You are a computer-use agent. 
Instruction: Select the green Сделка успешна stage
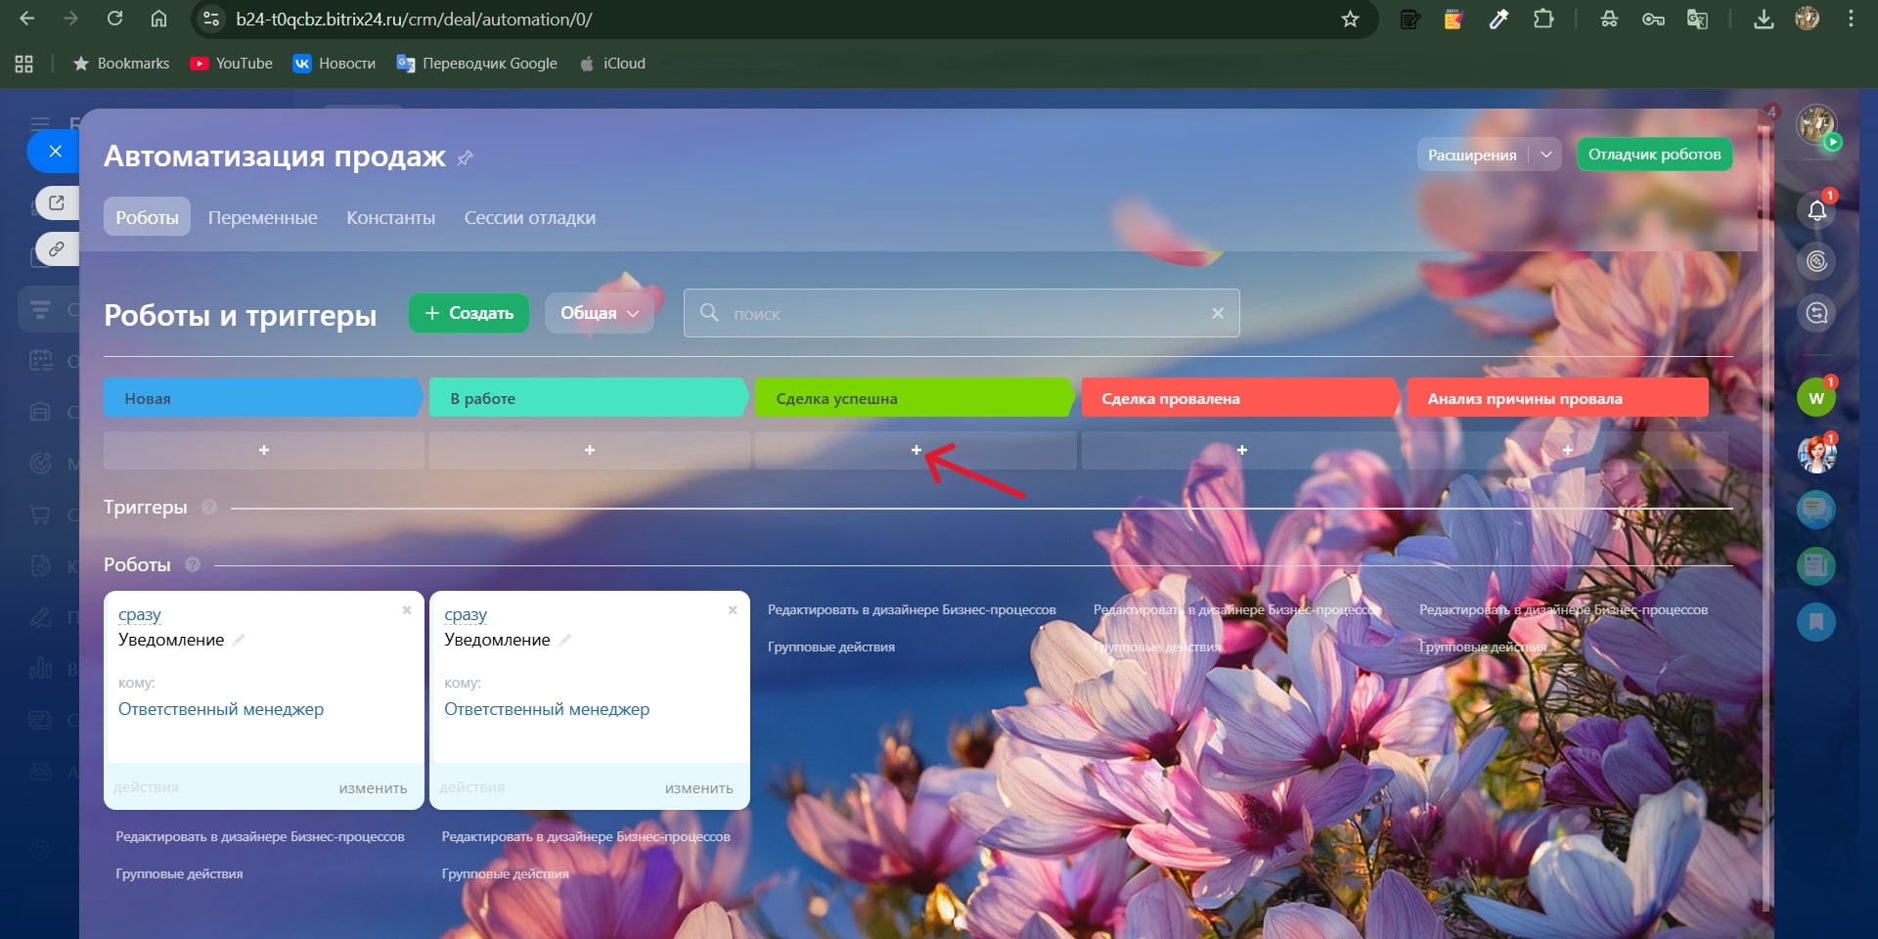click(912, 398)
